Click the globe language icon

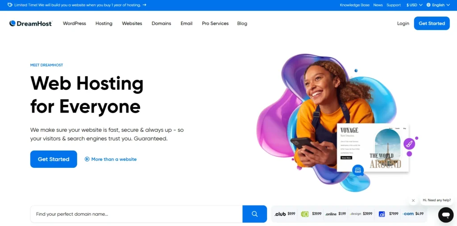[x=428, y=5]
